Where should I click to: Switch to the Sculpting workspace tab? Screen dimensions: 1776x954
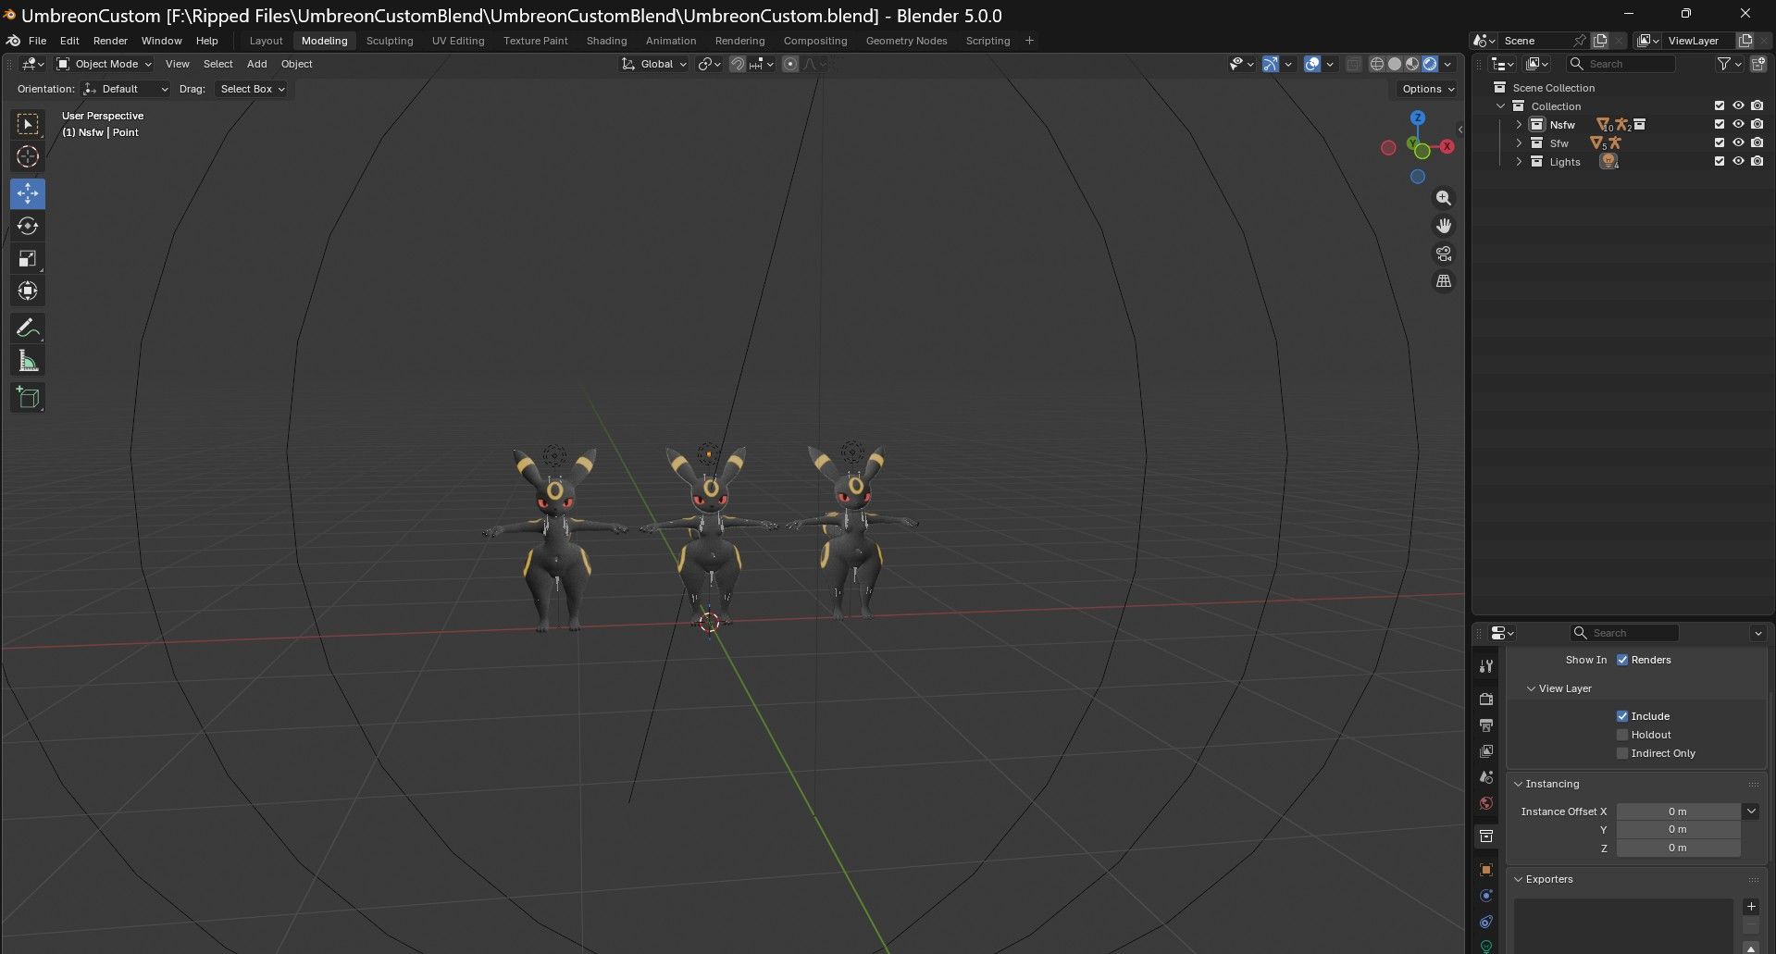(x=390, y=41)
